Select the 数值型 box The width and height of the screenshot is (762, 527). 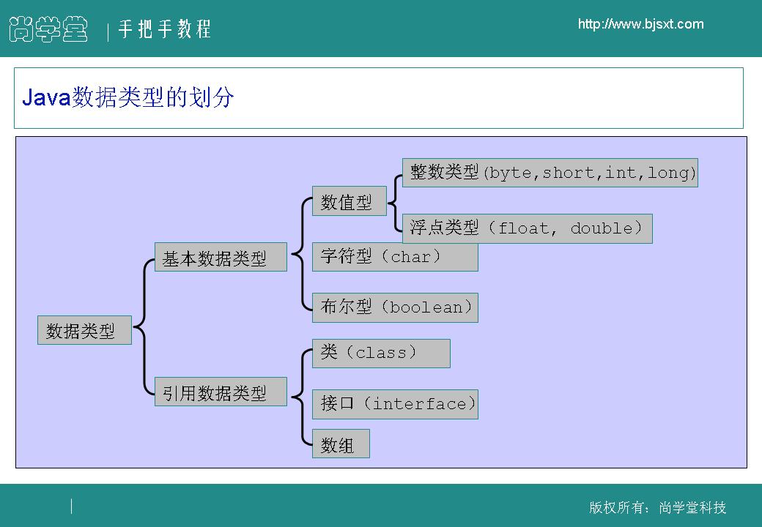pos(349,201)
